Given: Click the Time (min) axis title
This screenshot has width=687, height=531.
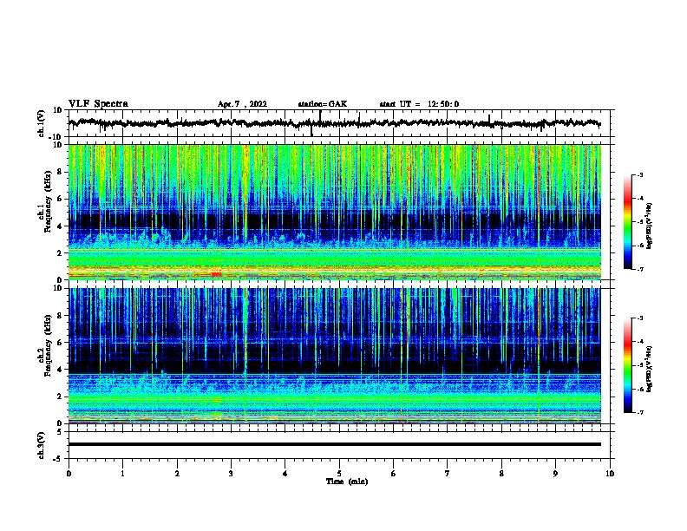Looking at the screenshot, I should point(347,482).
